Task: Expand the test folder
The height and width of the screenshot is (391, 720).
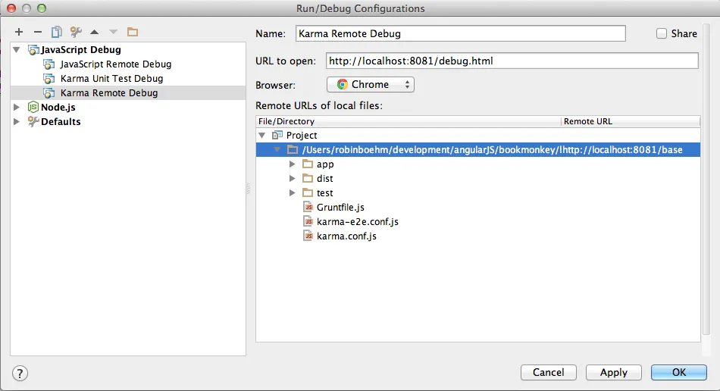Action: coord(292,192)
